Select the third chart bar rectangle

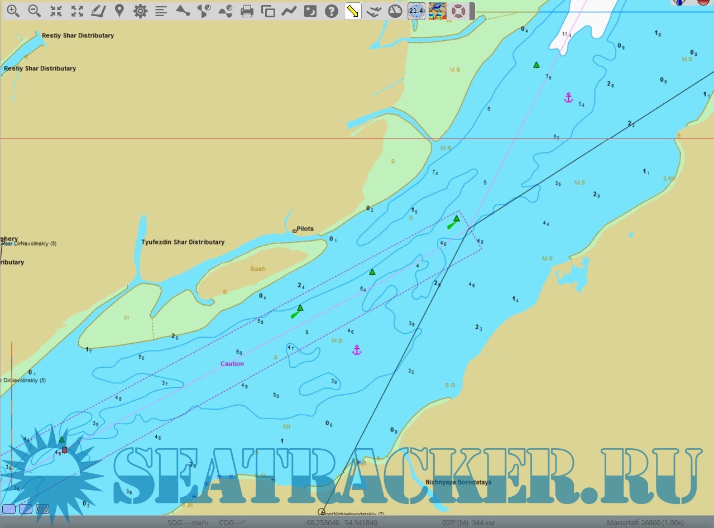point(42,509)
